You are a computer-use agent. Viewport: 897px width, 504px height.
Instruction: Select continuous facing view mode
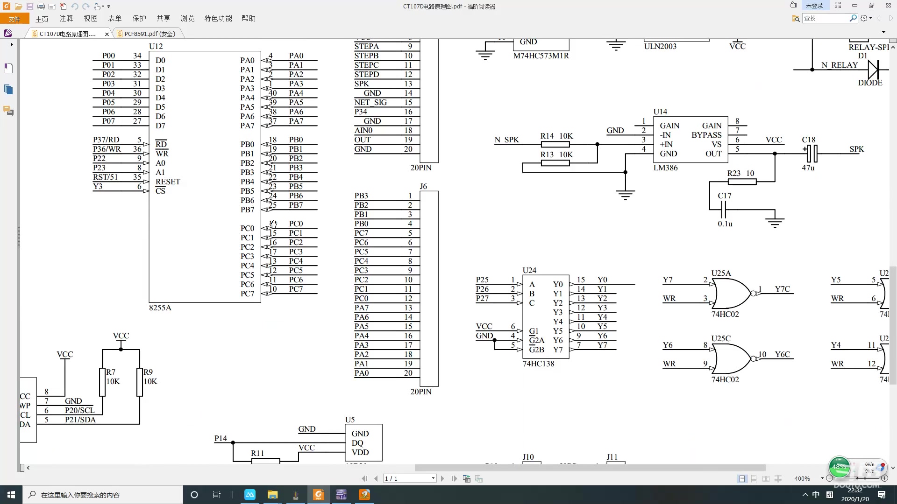(778, 479)
